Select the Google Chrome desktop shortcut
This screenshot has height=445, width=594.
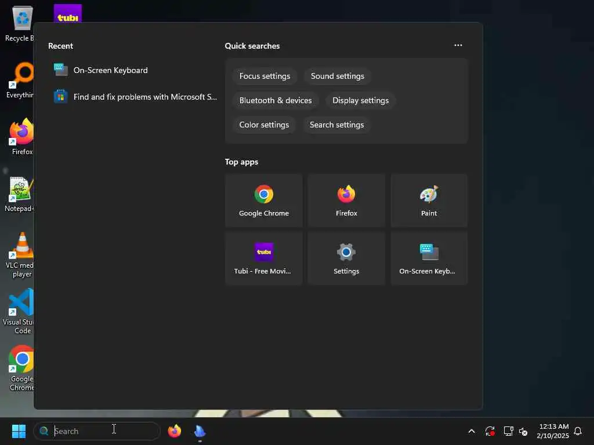[x=21, y=368]
